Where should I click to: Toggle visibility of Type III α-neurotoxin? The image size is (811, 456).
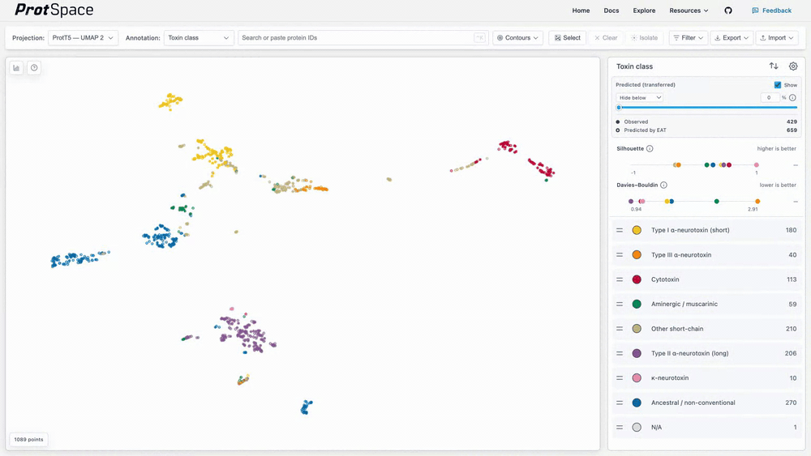(637, 255)
